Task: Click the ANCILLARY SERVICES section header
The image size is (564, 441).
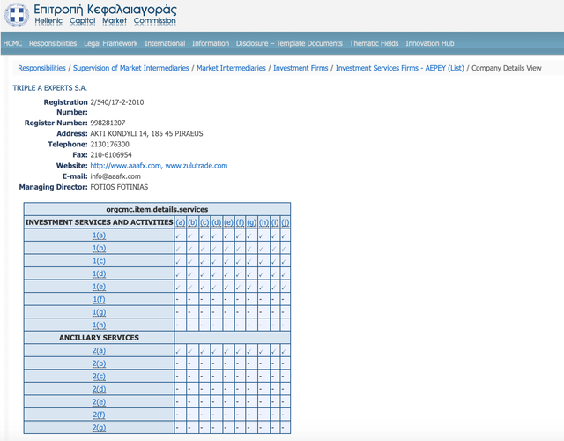Action: 99,338
